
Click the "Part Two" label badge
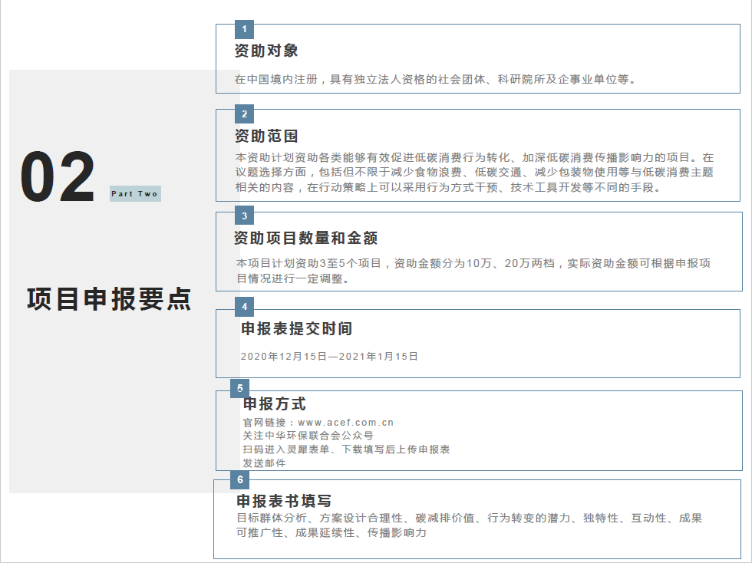pyautogui.click(x=135, y=194)
